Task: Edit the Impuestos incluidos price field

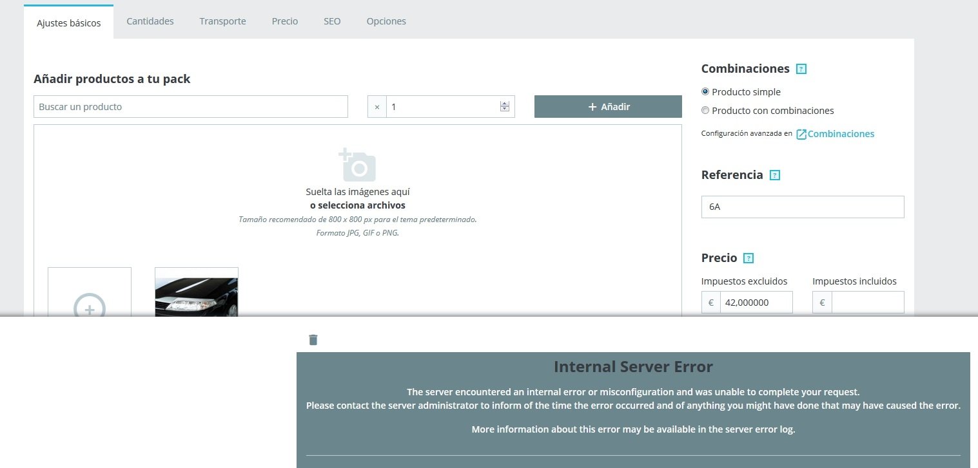Action: (868, 303)
